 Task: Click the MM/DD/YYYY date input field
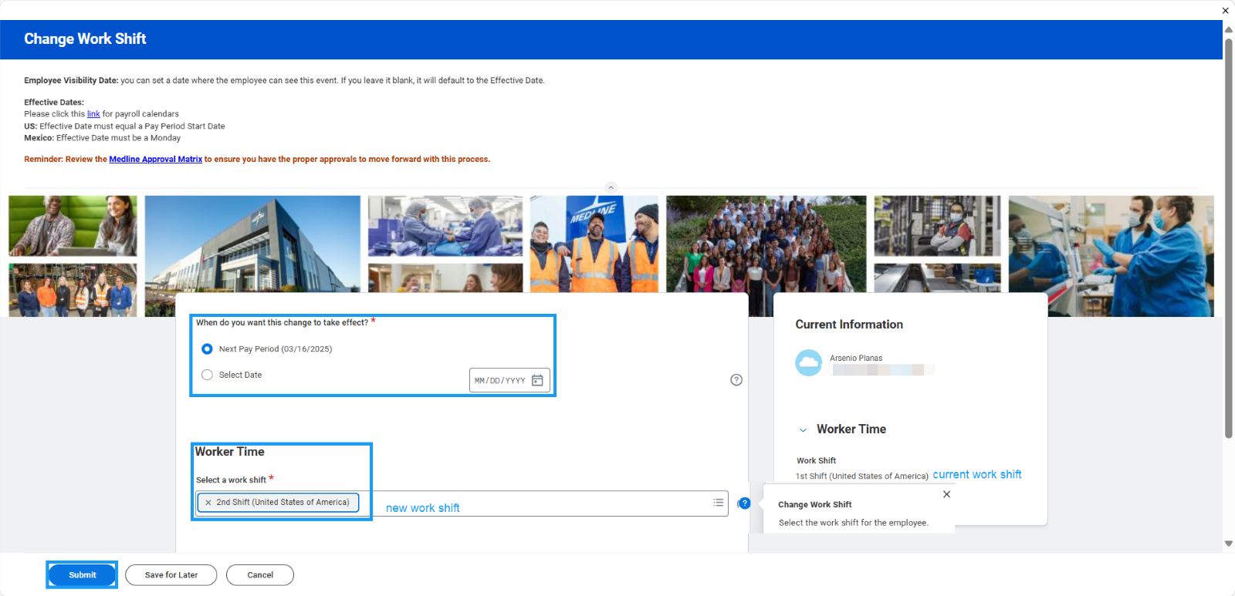[500, 381]
